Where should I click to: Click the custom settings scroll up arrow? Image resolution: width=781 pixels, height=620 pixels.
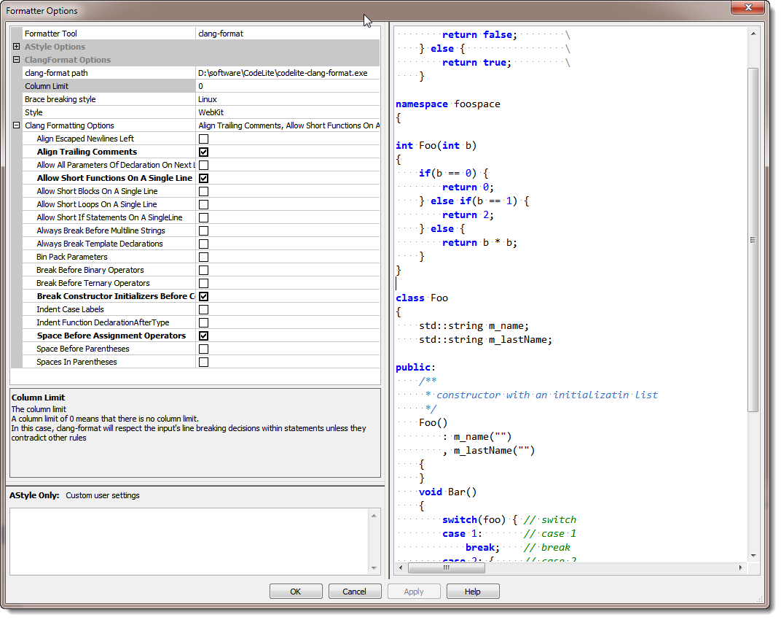(x=374, y=515)
